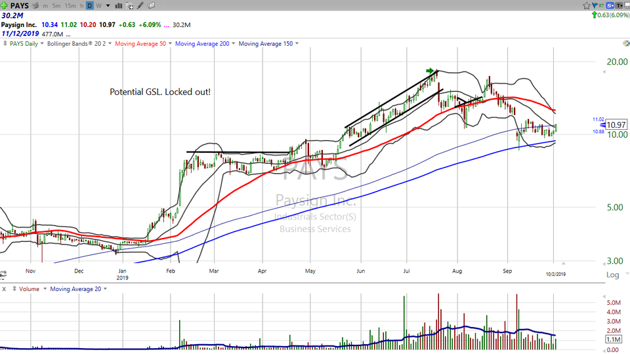Click the note tag icon in toolbar

(x=152, y=6)
